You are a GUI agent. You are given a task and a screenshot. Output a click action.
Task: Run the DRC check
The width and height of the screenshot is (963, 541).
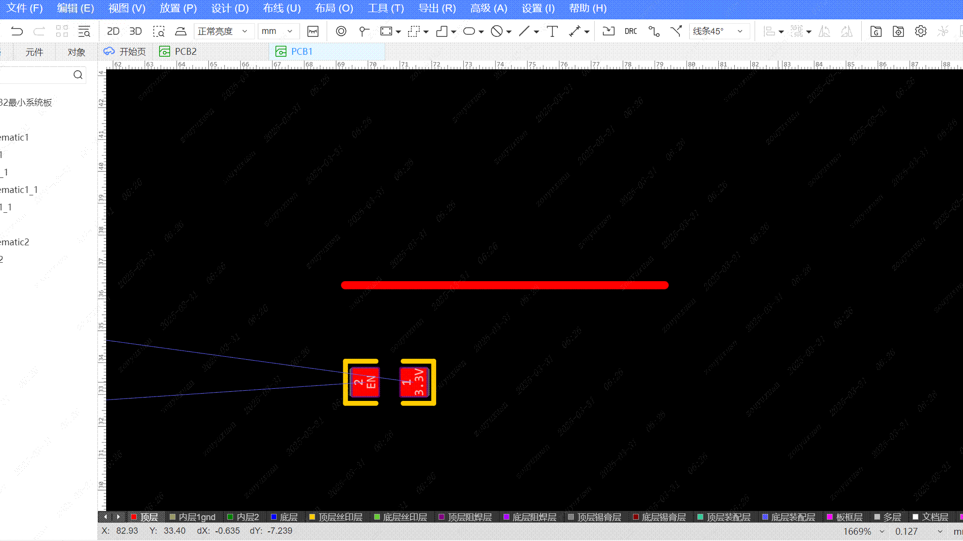(x=631, y=32)
